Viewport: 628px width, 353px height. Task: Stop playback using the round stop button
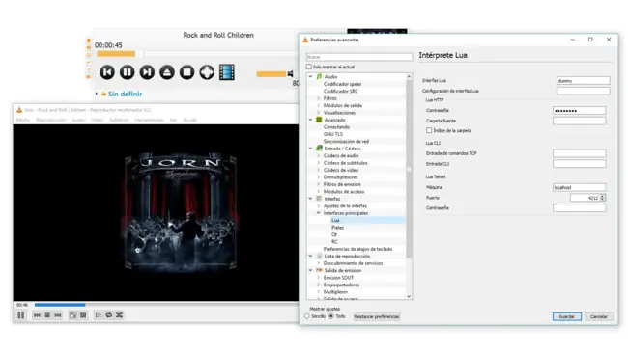point(187,72)
